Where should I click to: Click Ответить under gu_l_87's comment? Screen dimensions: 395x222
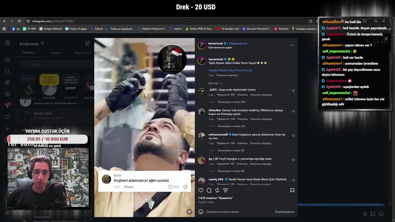[x=243, y=164]
